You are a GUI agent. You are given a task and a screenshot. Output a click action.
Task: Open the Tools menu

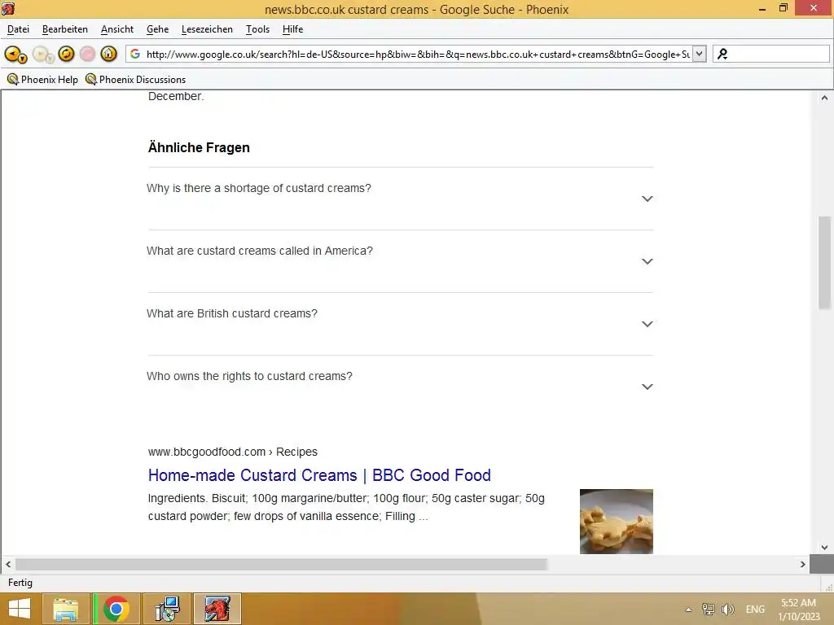(257, 29)
